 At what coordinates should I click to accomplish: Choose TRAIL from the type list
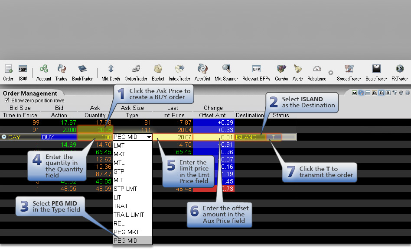[x=132, y=206]
